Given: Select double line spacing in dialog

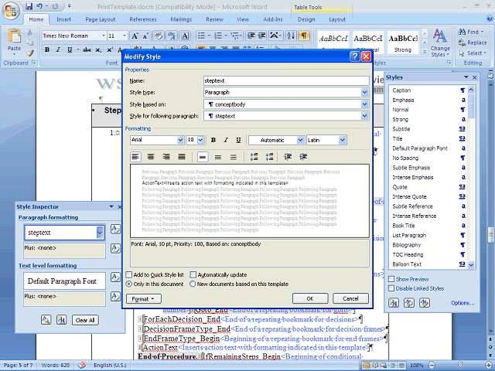Looking at the screenshot, I should [x=234, y=157].
